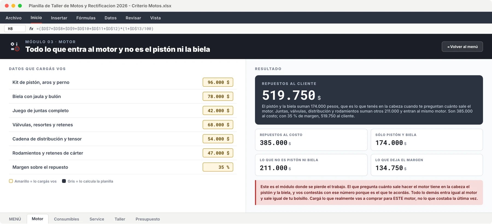Click the Volver al menú button
Image resolution: width=492 pixels, height=224 pixels.
tap(462, 47)
